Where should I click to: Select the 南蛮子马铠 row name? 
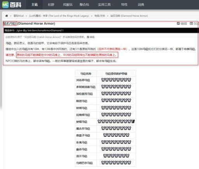pos(83,136)
